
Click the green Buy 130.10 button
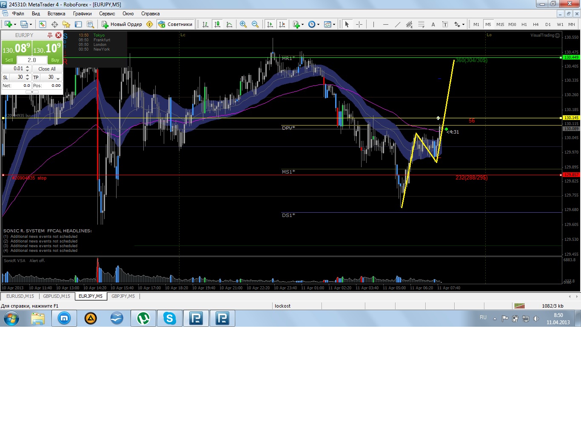pyautogui.click(x=47, y=52)
